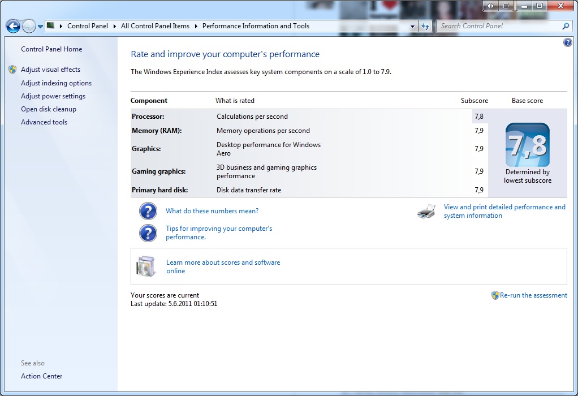Click the Forward navigation arrow button
The width and height of the screenshot is (578, 396).
[x=29, y=26]
